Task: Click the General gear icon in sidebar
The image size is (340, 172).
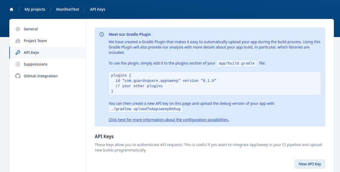Action: [18, 29]
